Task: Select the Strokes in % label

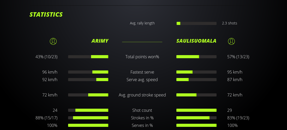Action: point(142,118)
